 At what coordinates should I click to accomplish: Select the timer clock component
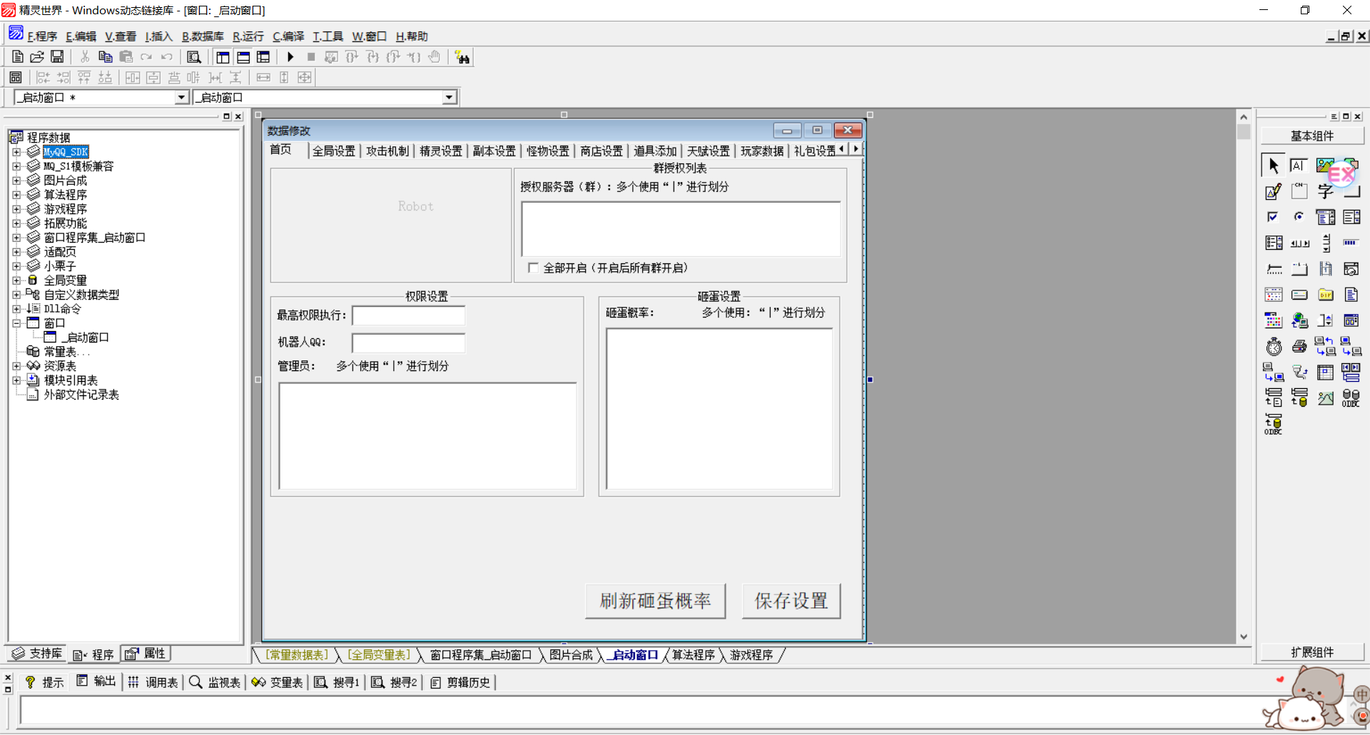point(1274,347)
